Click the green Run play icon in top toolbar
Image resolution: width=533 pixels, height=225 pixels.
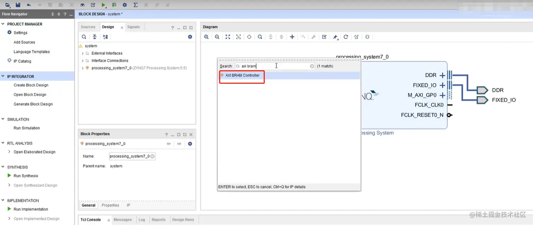[103, 5]
